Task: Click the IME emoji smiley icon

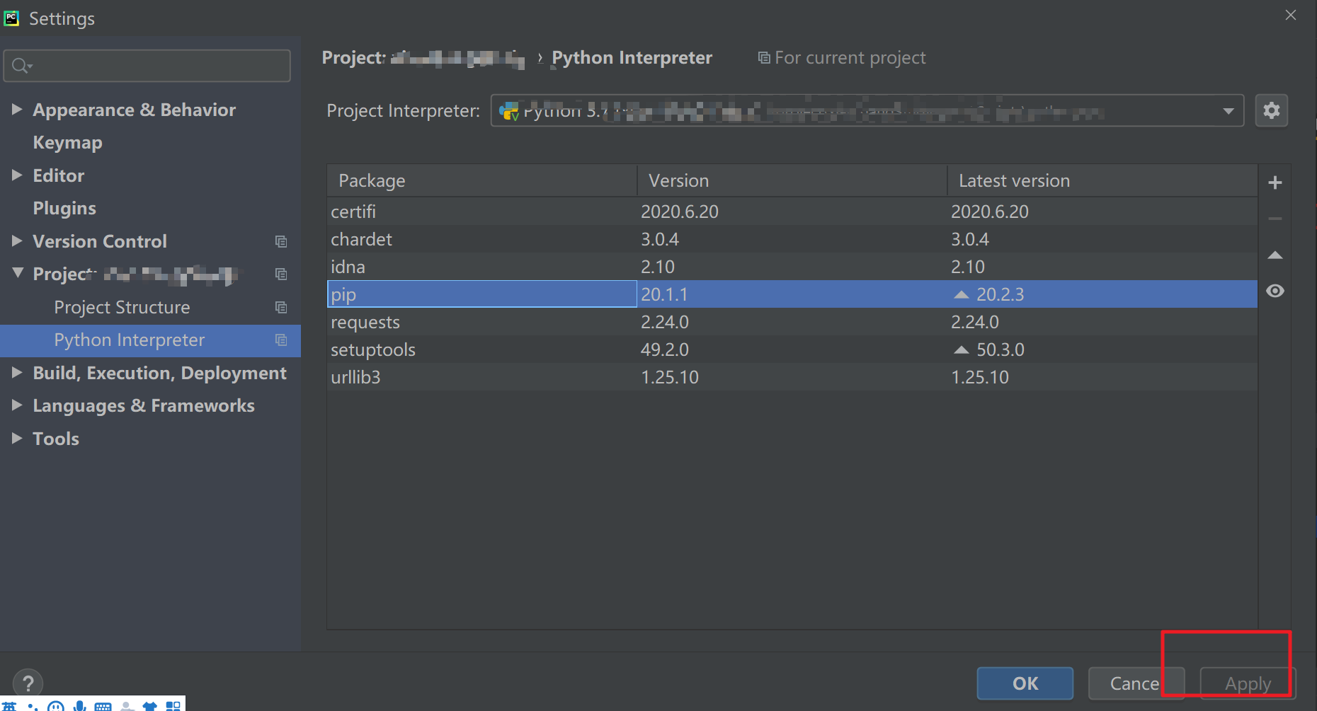Action: 56,705
